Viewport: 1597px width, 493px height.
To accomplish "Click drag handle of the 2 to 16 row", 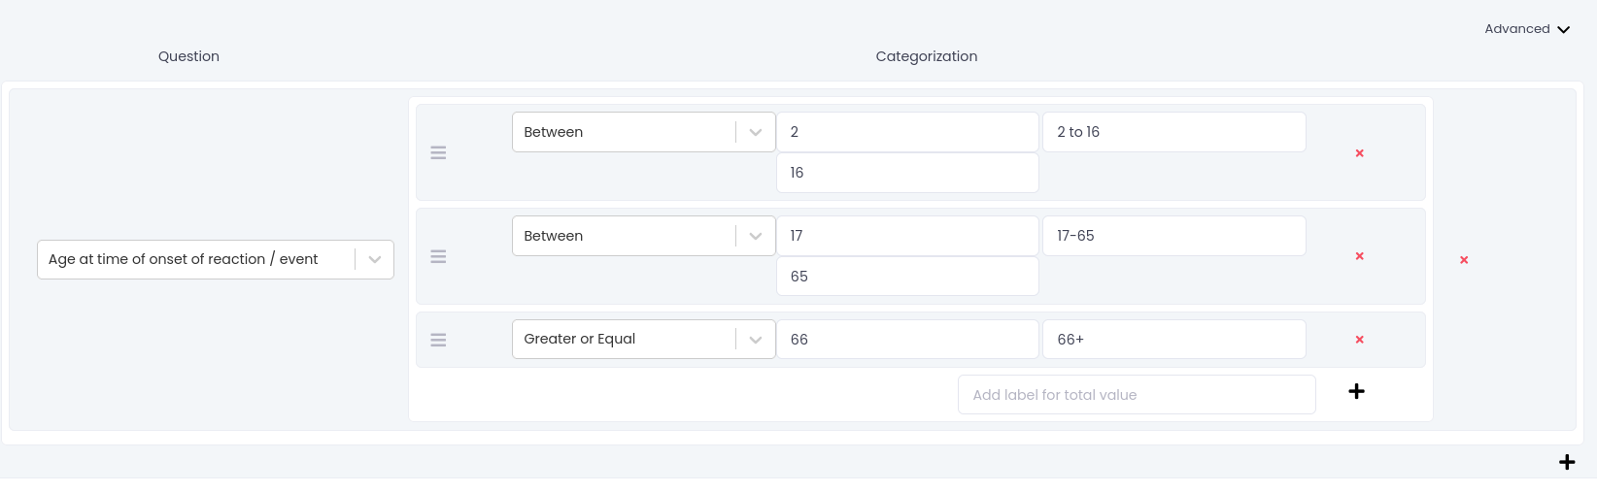I will (438, 153).
